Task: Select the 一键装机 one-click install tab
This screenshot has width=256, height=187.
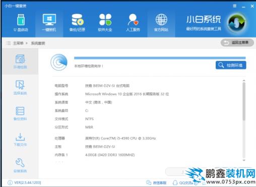Action: pos(49,23)
